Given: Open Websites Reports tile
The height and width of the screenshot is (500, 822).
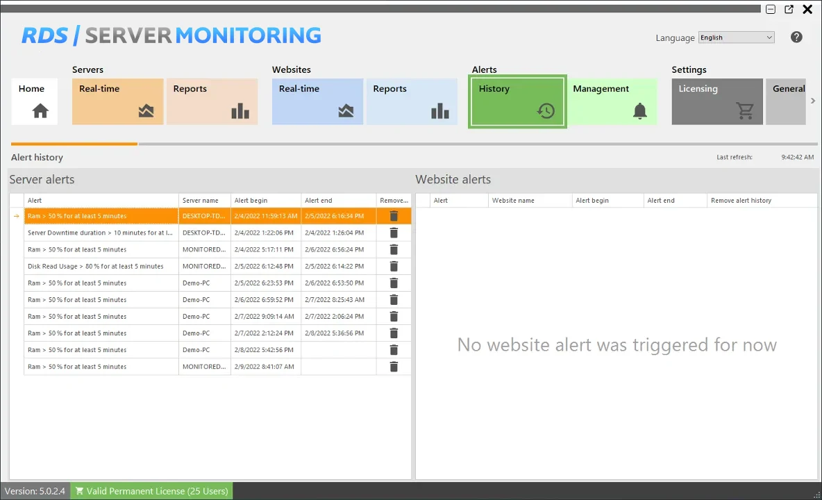Looking at the screenshot, I should [411, 101].
